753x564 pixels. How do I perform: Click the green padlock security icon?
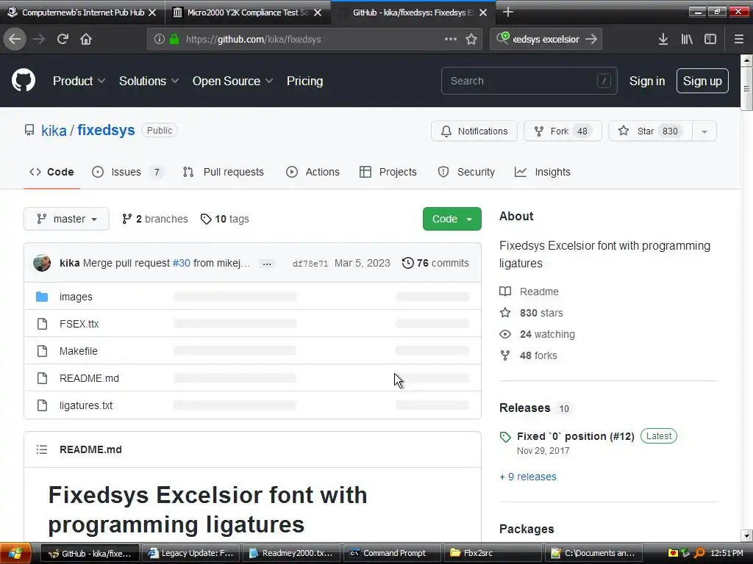(x=174, y=40)
